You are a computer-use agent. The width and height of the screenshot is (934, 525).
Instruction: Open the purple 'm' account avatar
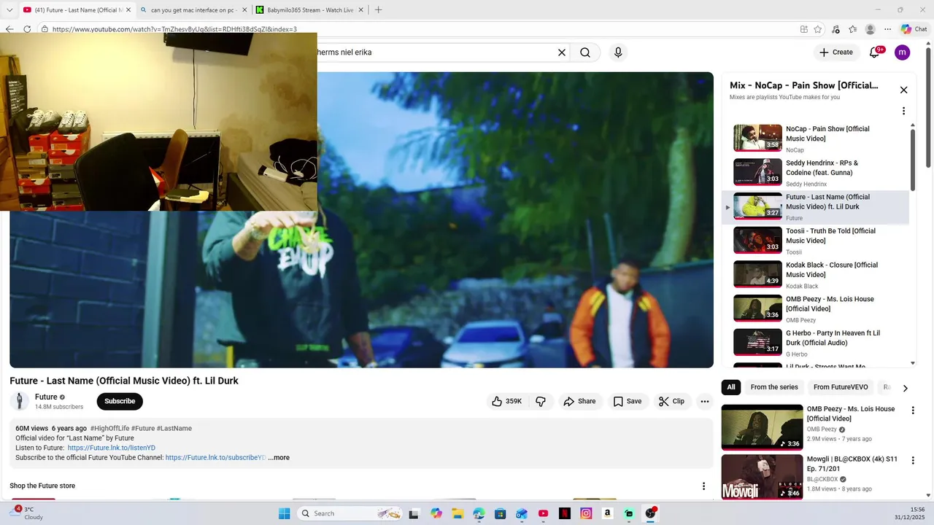(x=903, y=52)
